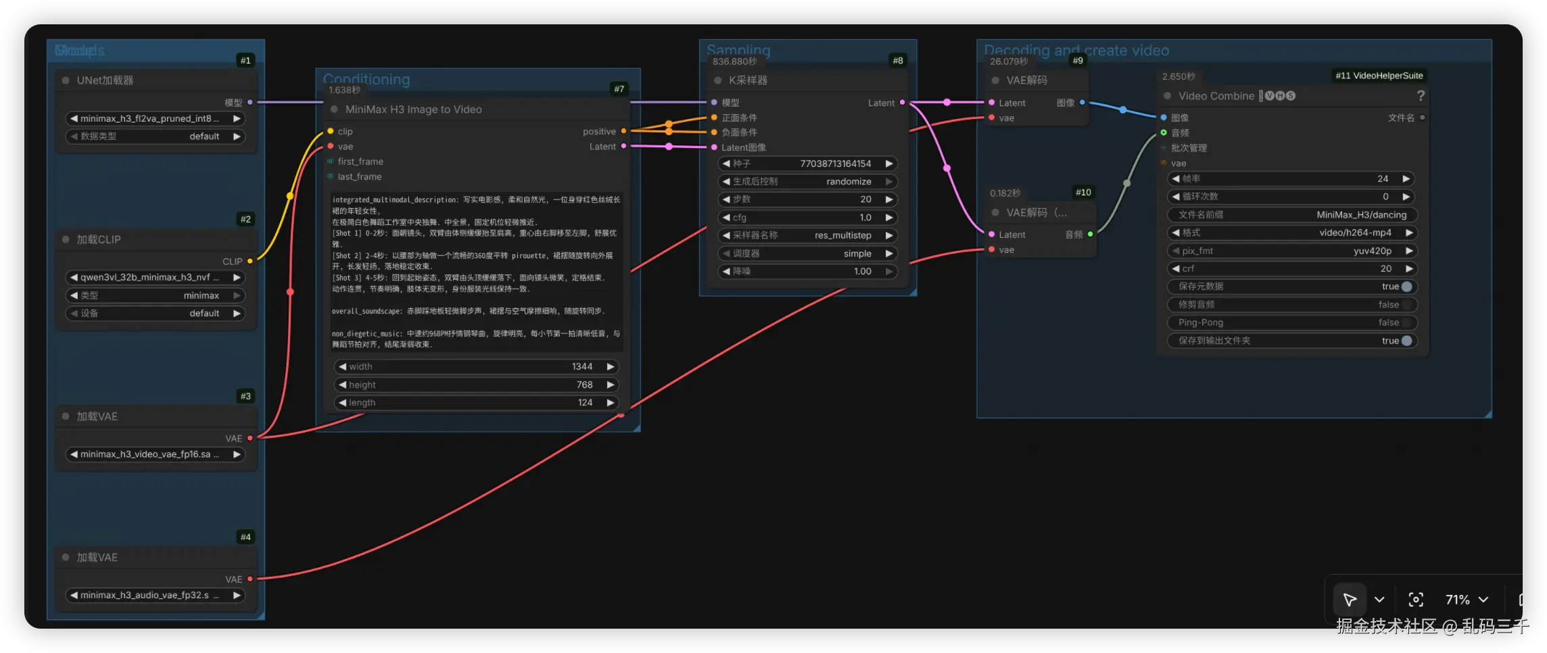Click the yellow CLIP output port on 加载CLIP
The width and height of the screenshot is (1547, 653).
(x=250, y=261)
